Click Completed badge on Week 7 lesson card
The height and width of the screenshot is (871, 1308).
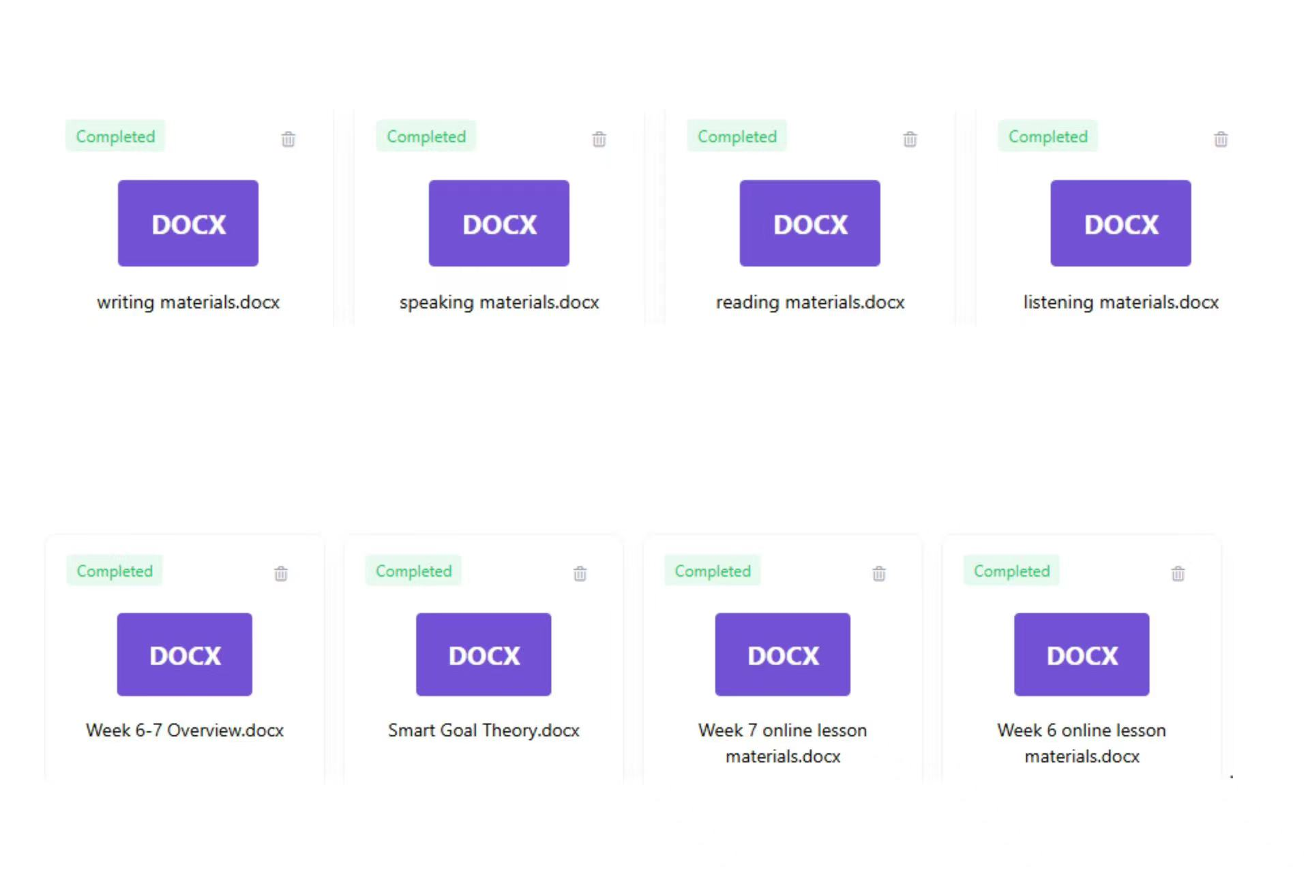713,570
